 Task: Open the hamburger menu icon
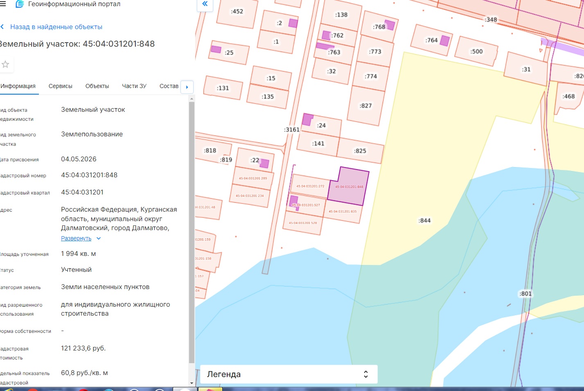pos(3,4)
